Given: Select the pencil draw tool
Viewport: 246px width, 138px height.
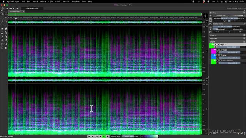Looking at the screenshot, I should (x=2, y=36).
